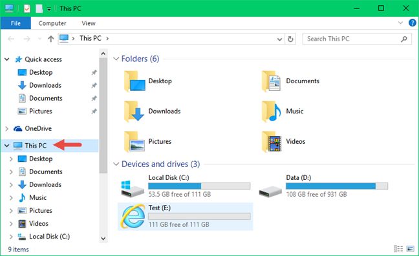This screenshot has height=256, width=419.
Task: Select the Videos folder icon
Action: [272, 141]
